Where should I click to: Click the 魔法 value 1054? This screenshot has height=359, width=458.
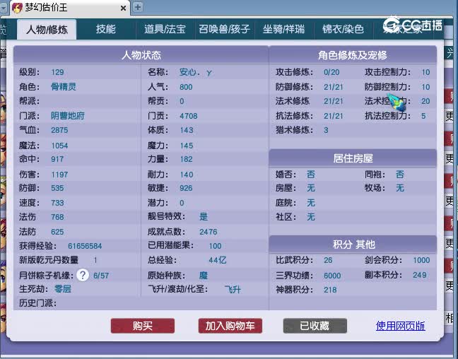tap(59, 146)
